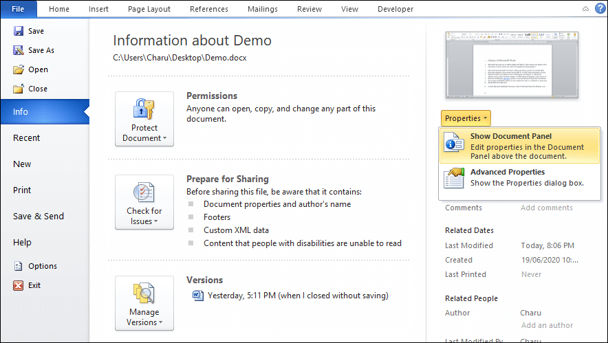Screen dimensions: 608x343
Task: Collapse the Properties dropdown
Action: tap(466, 118)
